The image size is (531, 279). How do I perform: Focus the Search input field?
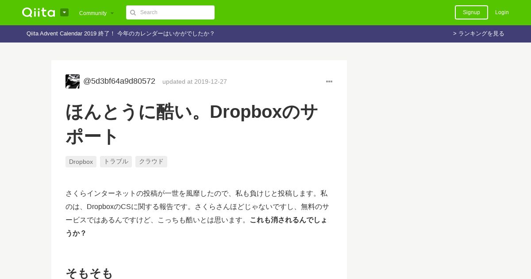(x=170, y=12)
